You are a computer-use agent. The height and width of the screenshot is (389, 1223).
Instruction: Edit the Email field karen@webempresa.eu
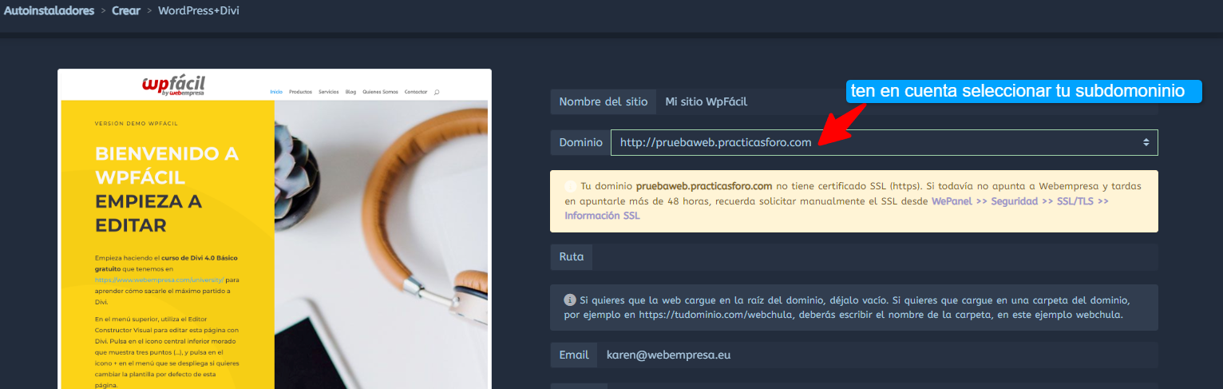click(x=877, y=355)
